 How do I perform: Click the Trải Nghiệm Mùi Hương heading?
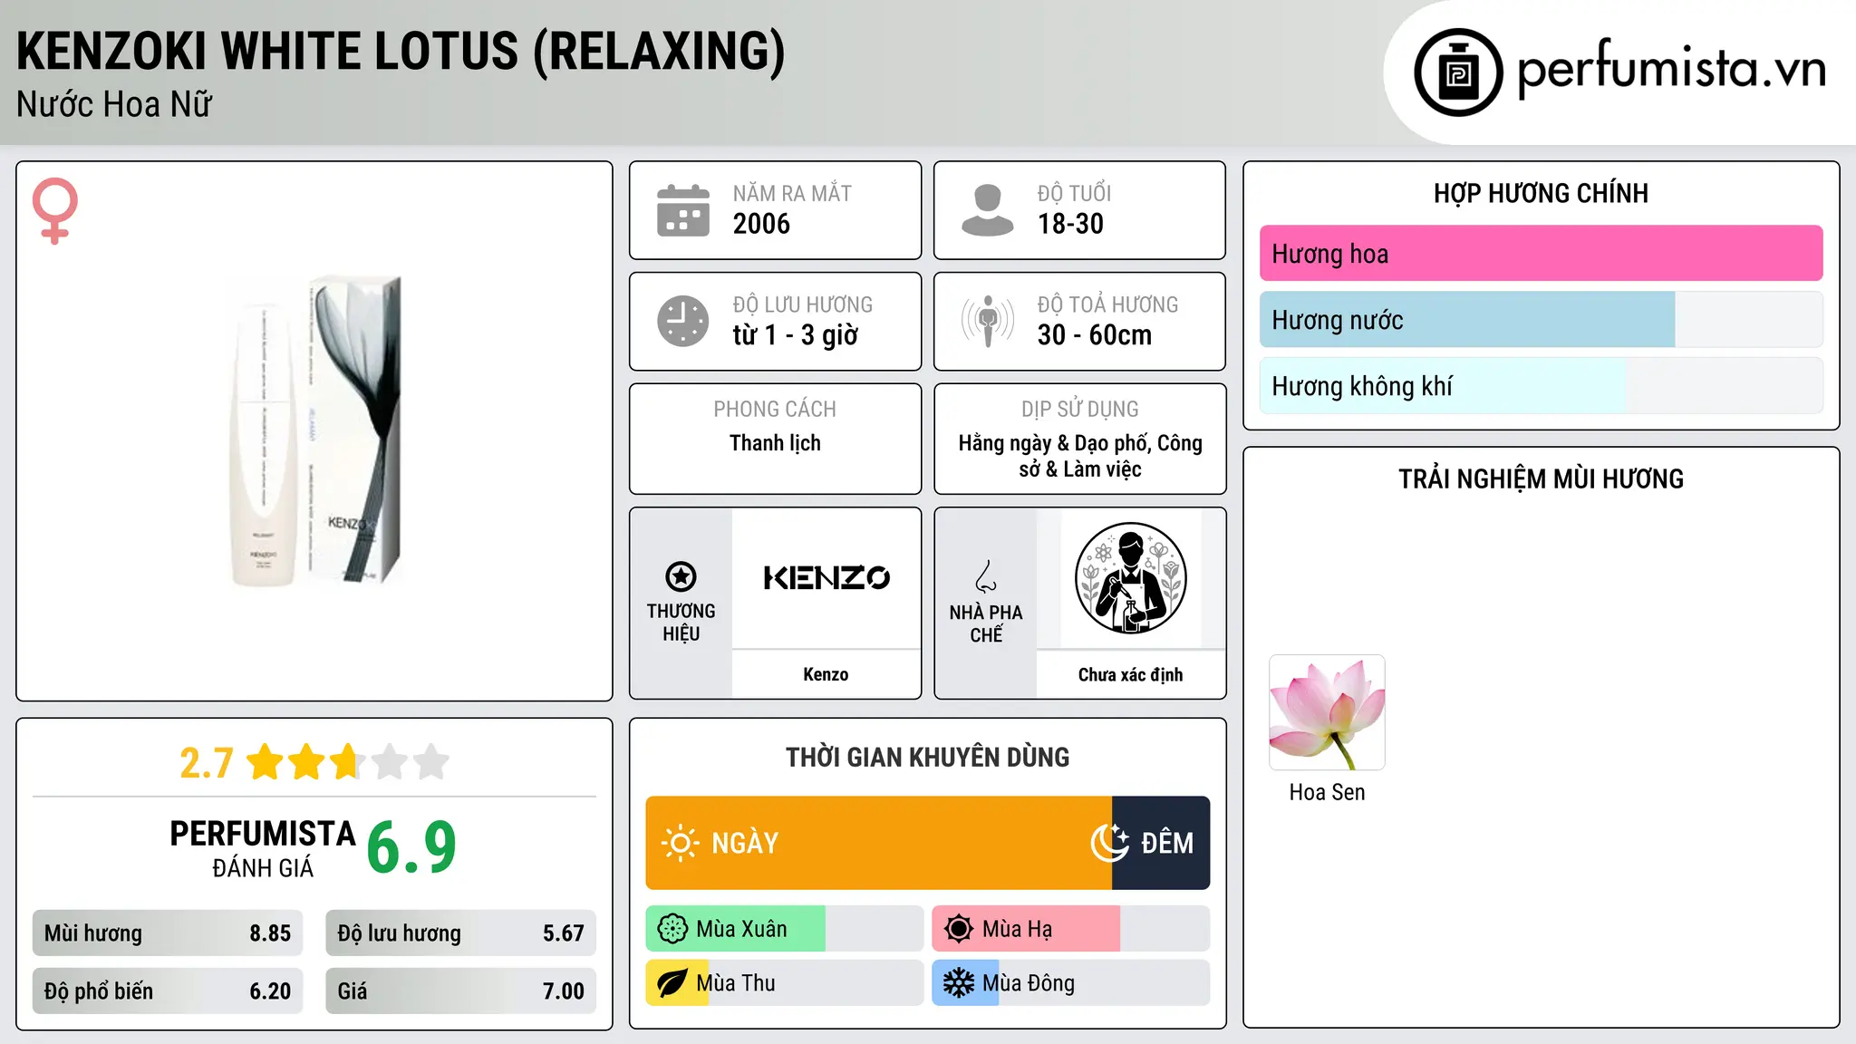point(1541,478)
